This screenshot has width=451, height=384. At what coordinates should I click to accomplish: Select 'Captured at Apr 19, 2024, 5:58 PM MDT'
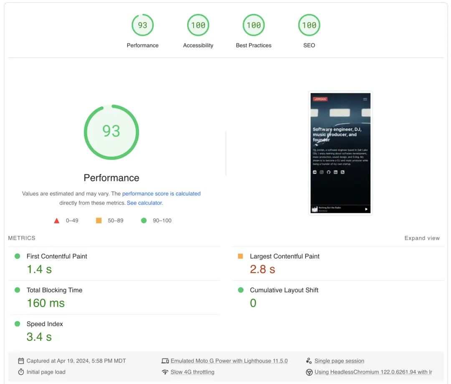pyautogui.click(x=76, y=361)
